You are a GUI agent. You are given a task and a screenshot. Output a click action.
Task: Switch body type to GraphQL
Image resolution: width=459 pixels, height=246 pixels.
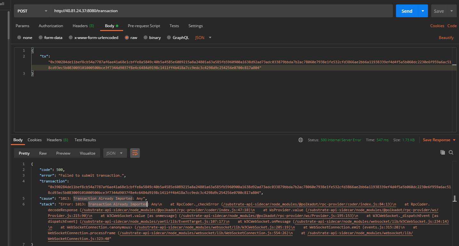coord(178,37)
